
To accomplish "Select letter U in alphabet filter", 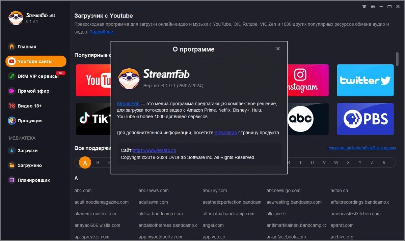I will [313, 163].
